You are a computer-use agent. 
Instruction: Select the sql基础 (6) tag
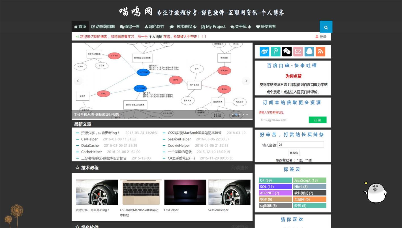275,206
